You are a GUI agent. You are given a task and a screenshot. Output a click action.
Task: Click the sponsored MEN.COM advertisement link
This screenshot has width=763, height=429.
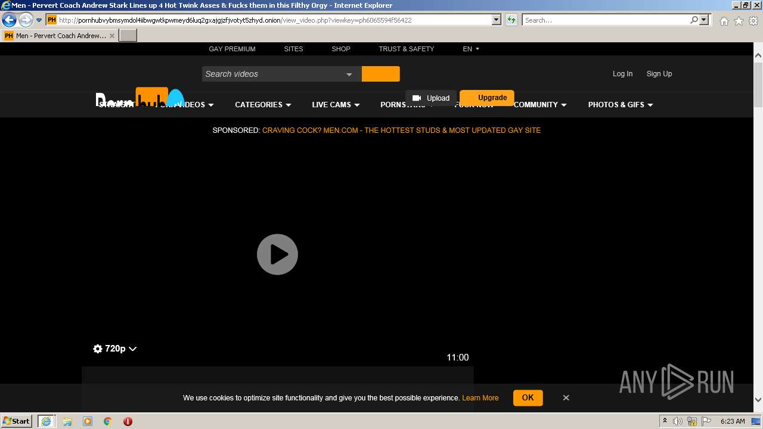[x=401, y=130]
